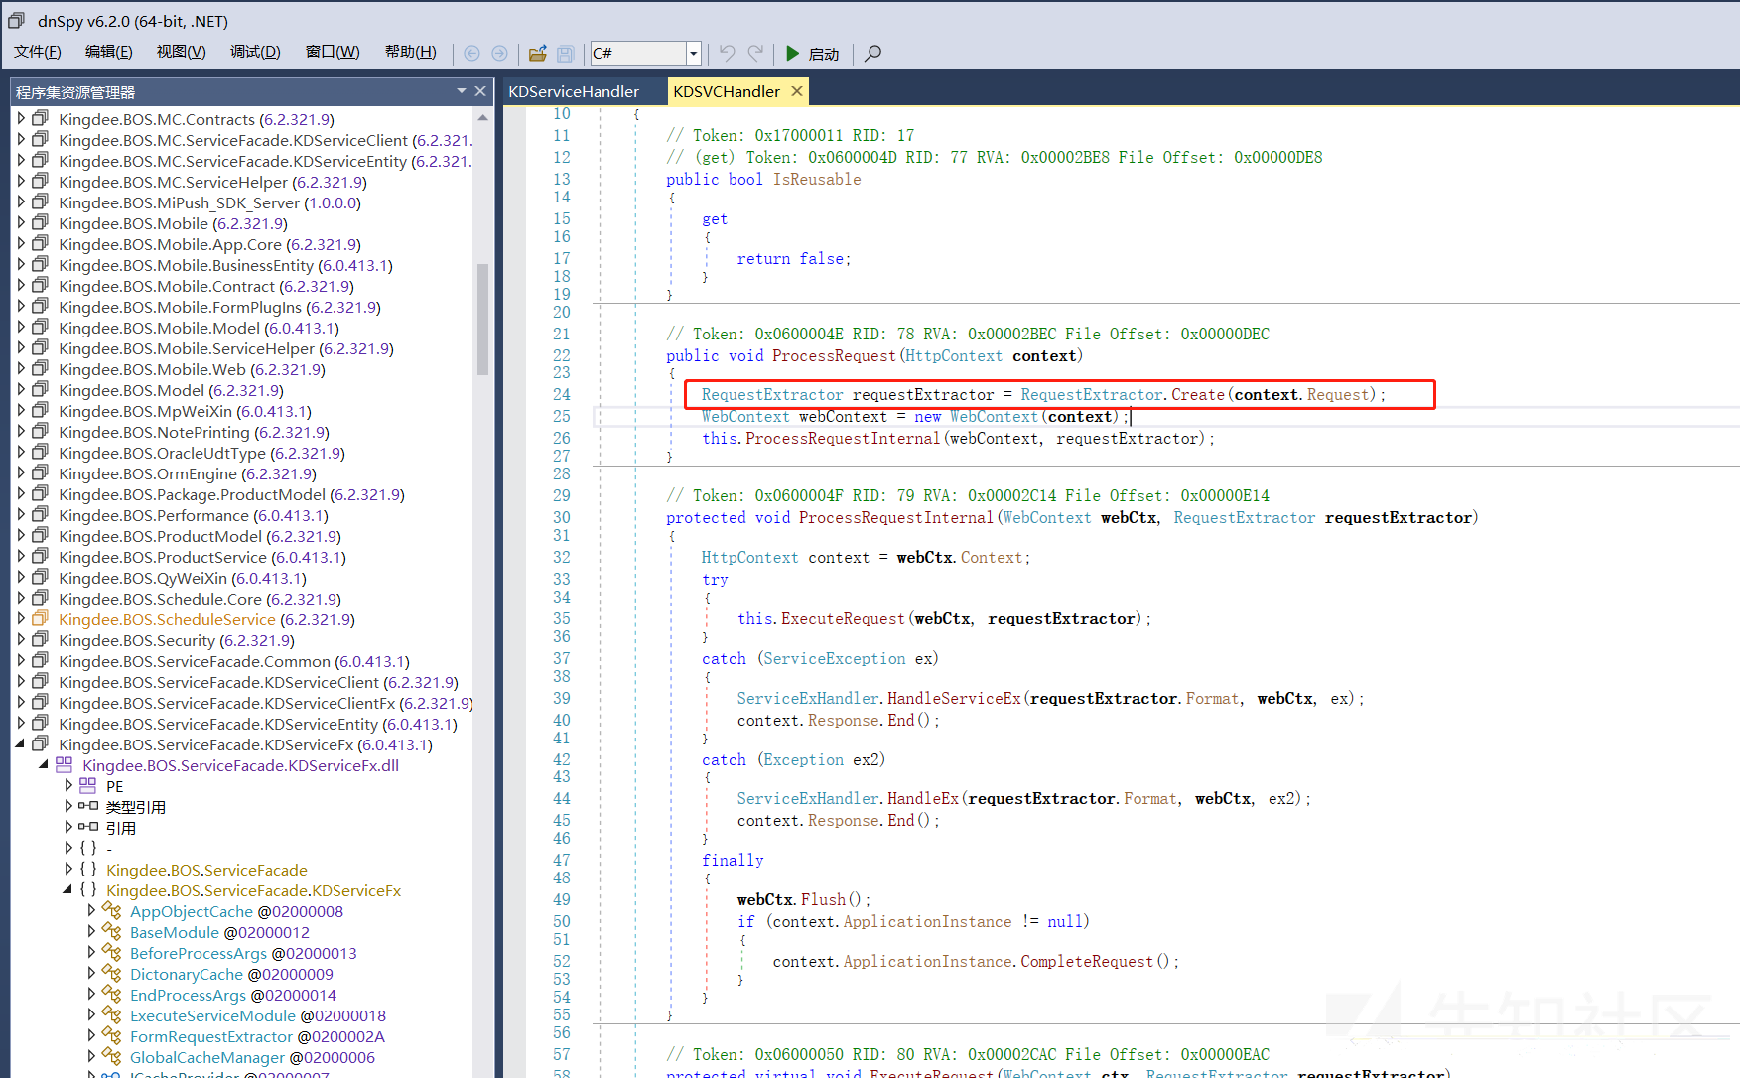1740x1078 pixels.
Task: Click the IsReusable property name
Action: coord(817,179)
